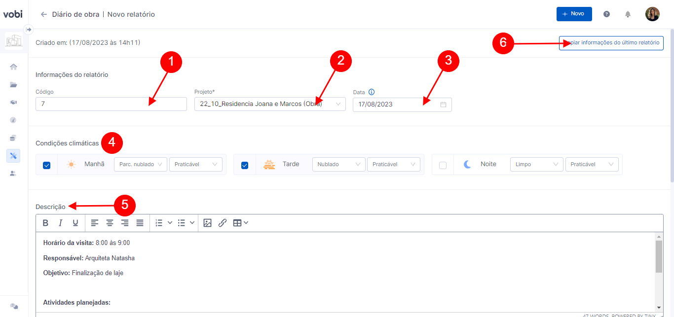Image resolution: width=674 pixels, height=317 pixels.
Task: Open bullet list style dropdown arrow
Action: tap(192, 223)
